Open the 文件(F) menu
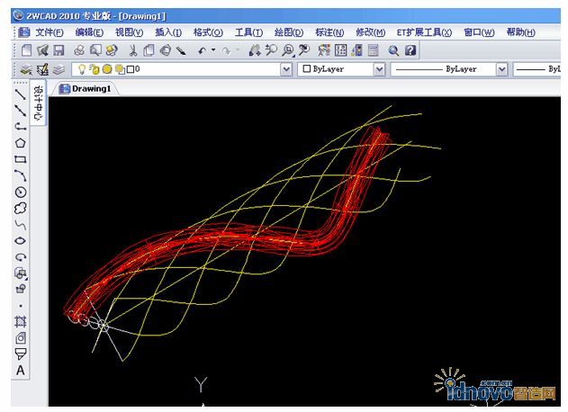 pyautogui.click(x=50, y=32)
